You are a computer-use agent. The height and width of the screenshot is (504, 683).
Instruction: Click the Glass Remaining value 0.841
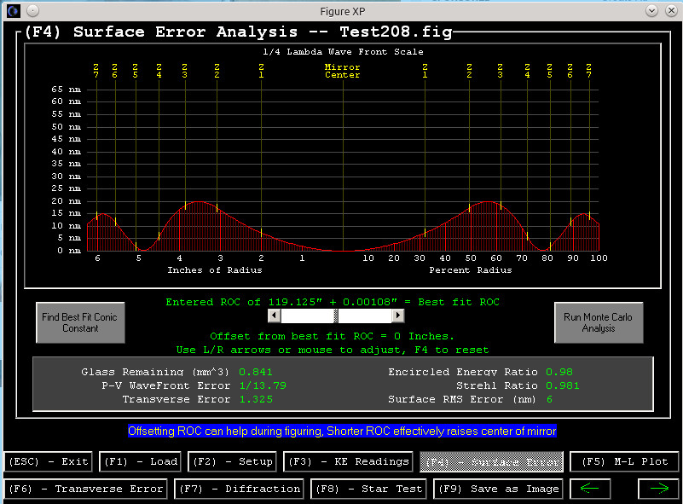click(x=256, y=372)
